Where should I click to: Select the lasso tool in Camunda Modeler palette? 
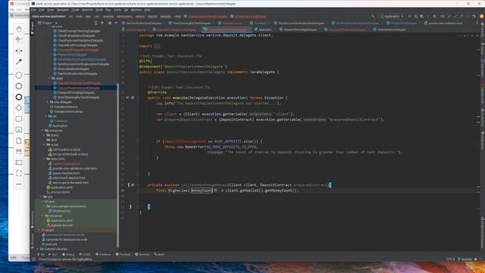coord(19,39)
